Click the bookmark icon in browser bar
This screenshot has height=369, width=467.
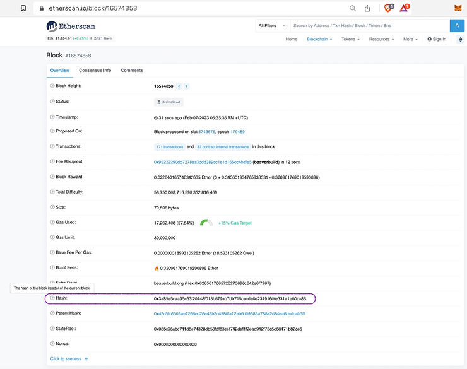click(23, 8)
